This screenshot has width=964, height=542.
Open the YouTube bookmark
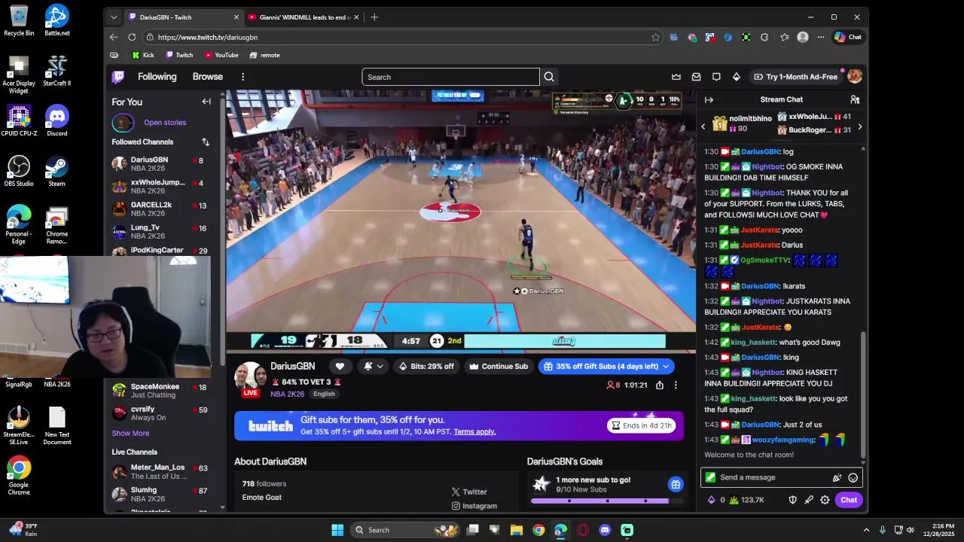[x=221, y=55]
